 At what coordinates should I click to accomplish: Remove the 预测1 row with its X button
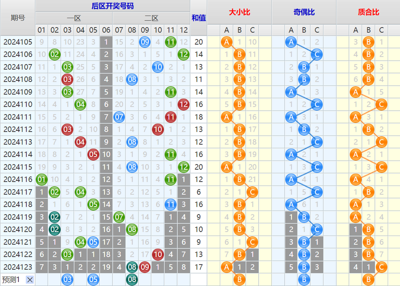[x=30, y=280]
